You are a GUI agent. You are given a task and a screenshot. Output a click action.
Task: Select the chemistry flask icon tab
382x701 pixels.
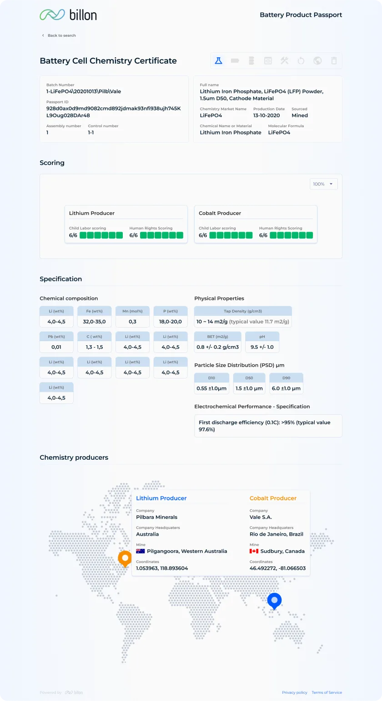point(218,60)
